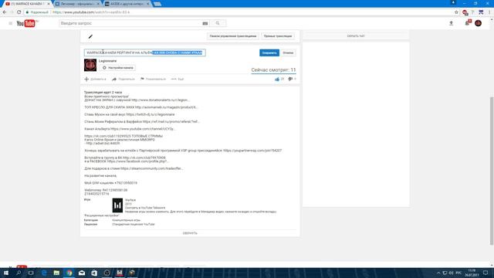Go back in browser history
494x278 pixels.
(5, 12)
